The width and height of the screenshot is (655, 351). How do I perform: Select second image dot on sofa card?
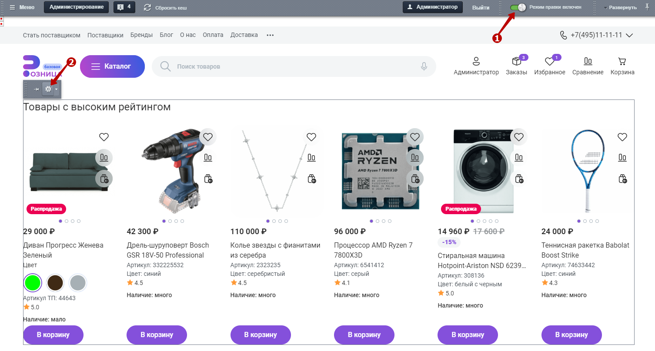(x=67, y=221)
